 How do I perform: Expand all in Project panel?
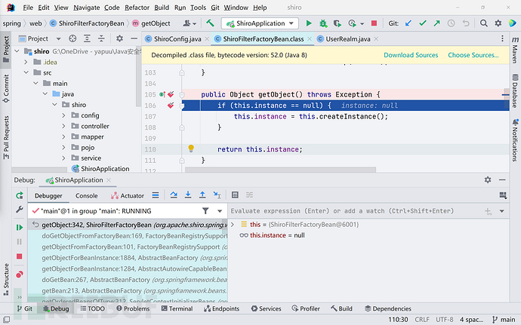87,39
